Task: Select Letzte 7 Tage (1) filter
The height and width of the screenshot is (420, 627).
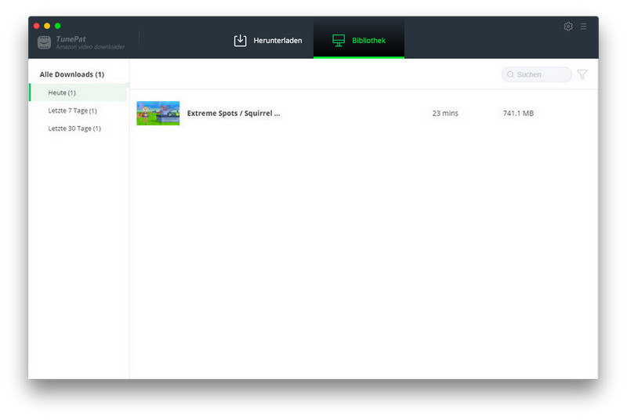Action: coord(72,110)
